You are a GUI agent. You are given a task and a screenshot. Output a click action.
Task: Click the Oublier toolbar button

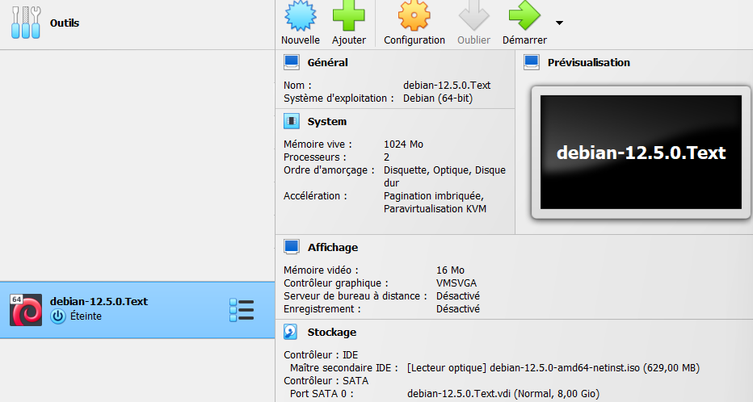coord(473,23)
